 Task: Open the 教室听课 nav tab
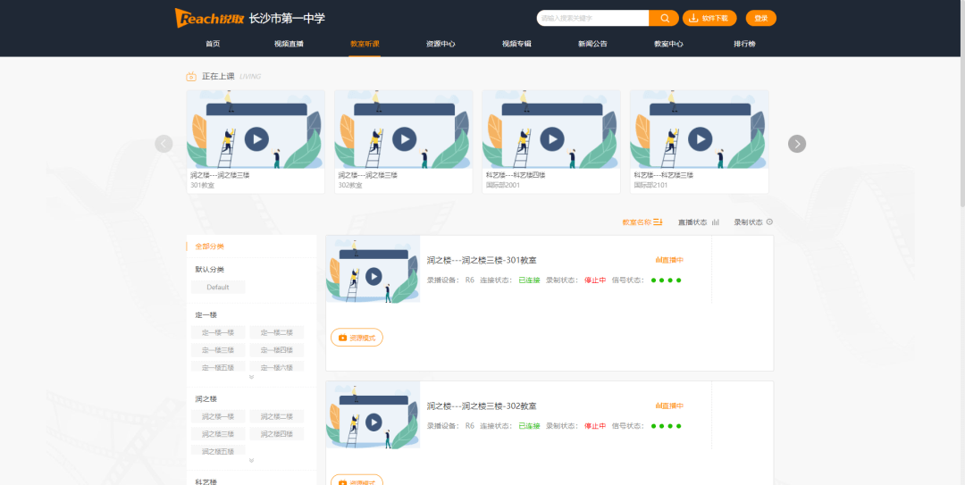tap(365, 44)
